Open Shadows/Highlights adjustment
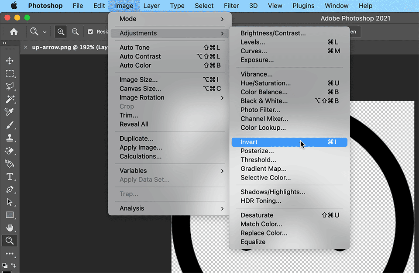This screenshot has height=273, width=419. (x=289, y=192)
